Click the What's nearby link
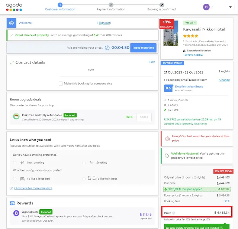Viewport: 238px width, 229px height. click(x=194, y=55)
